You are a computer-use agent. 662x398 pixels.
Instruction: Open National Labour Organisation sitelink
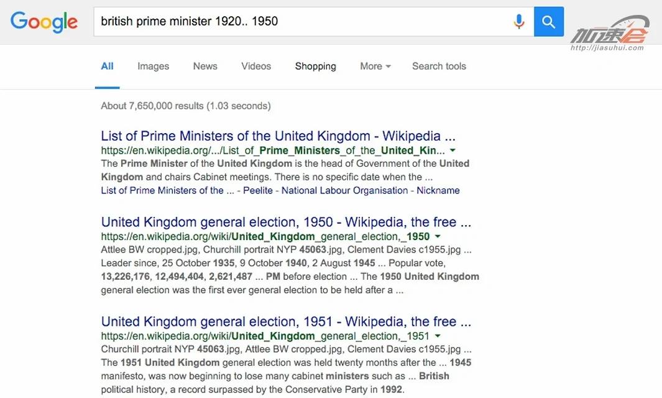tap(344, 190)
